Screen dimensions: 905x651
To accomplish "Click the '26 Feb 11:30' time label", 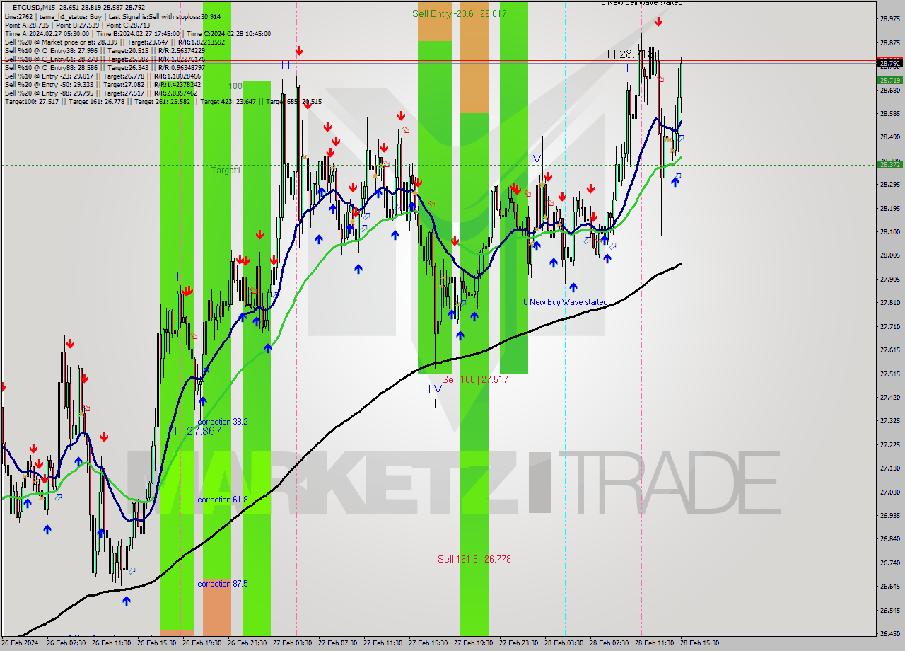I will point(111,643).
